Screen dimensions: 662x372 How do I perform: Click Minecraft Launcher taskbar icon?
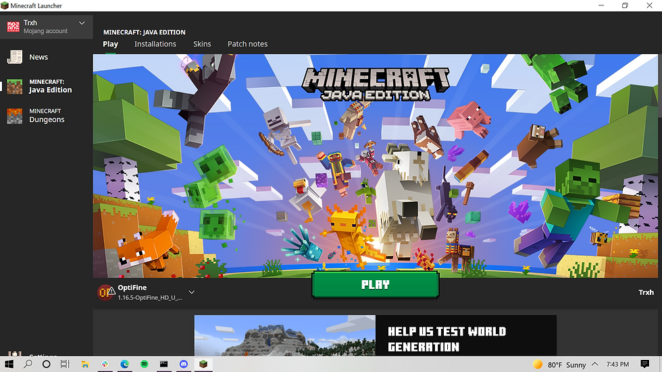(x=203, y=364)
